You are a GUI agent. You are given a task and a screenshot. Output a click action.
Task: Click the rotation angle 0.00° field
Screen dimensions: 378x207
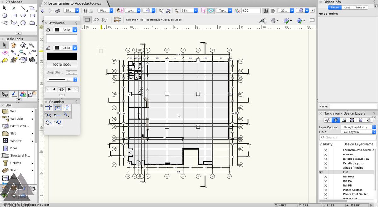coord(250,10)
